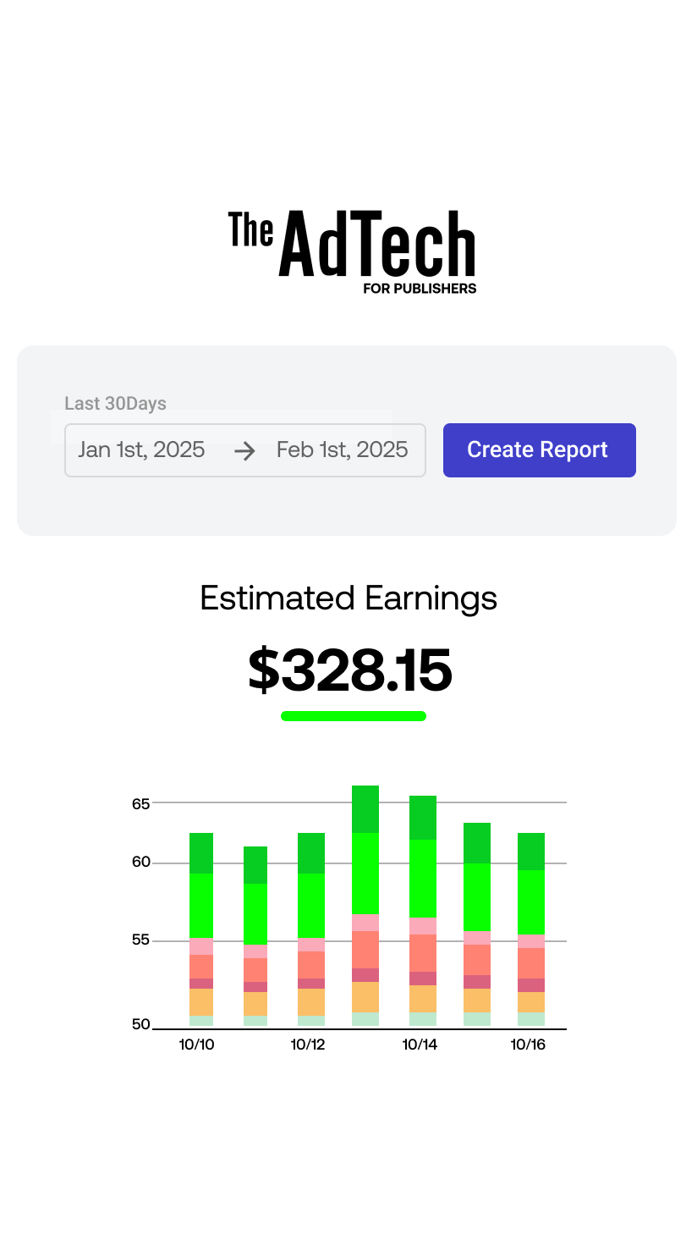This screenshot has height=1246, width=697.
Task: Open the Last 30Days range label
Action: [x=116, y=404]
